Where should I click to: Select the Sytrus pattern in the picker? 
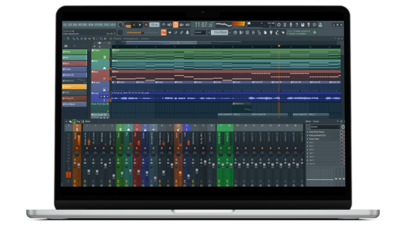pos(75,87)
